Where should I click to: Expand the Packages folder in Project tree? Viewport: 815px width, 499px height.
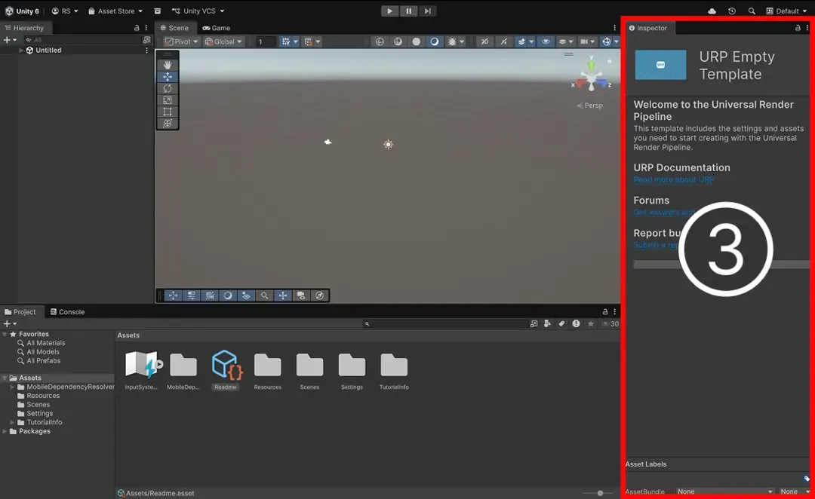[5, 431]
